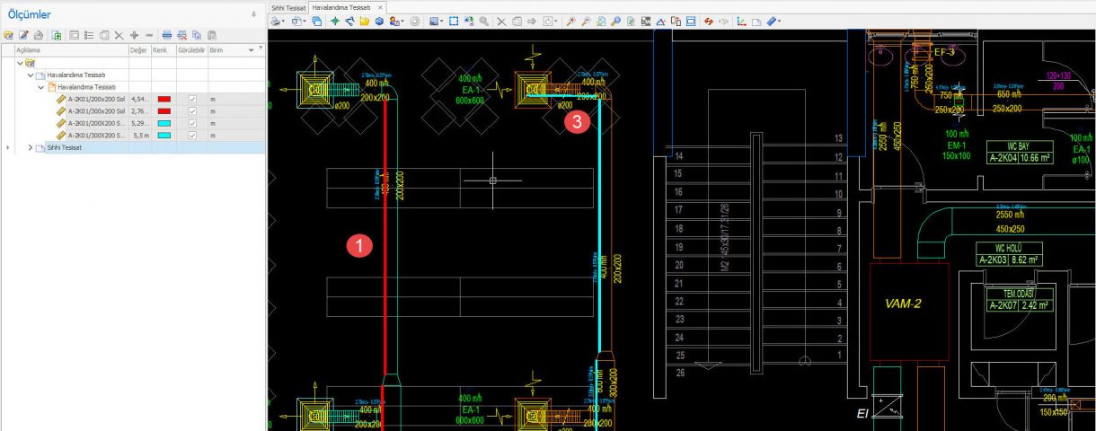Image resolution: width=1096 pixels, height=431 pixels.
Task: Expand the Sıhhi Tesisat tree node
Action: [x=30, y=147]
